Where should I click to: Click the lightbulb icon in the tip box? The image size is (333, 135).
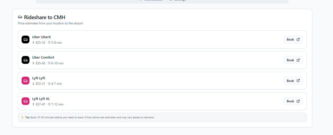23,117
